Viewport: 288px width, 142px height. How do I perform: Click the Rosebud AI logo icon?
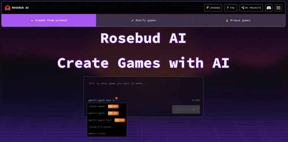[8, 8]
